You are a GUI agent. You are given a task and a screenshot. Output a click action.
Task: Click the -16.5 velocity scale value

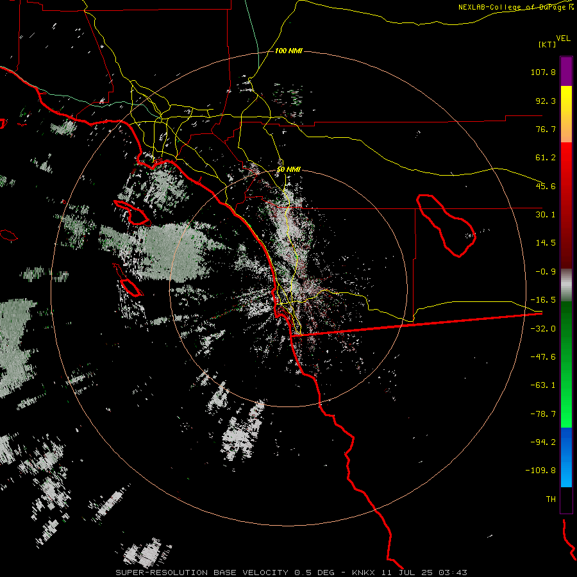(543, 300)
